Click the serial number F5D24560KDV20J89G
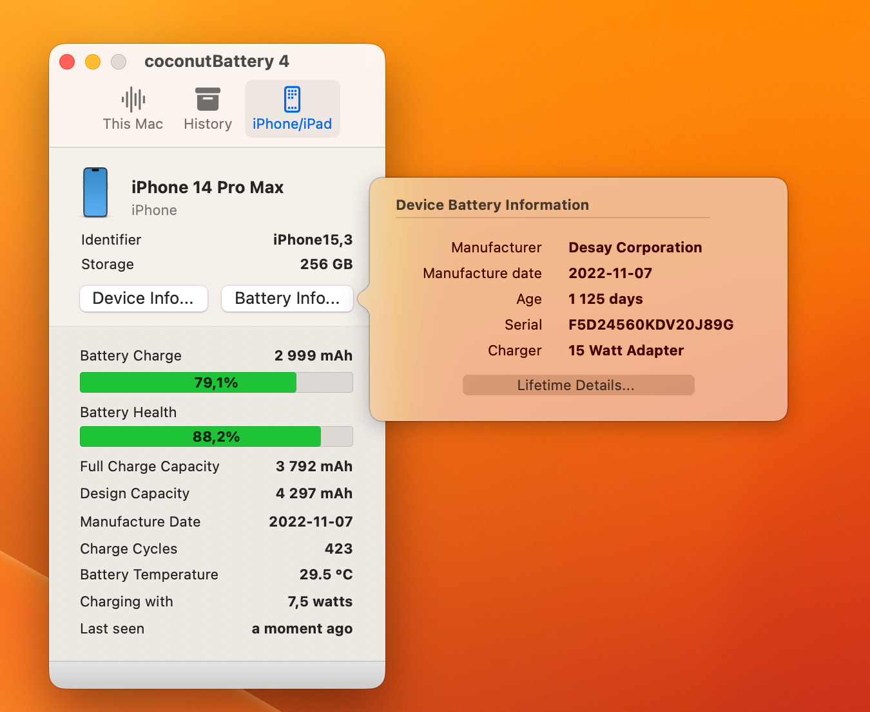The image size is (870, 712). coord(651,325)
